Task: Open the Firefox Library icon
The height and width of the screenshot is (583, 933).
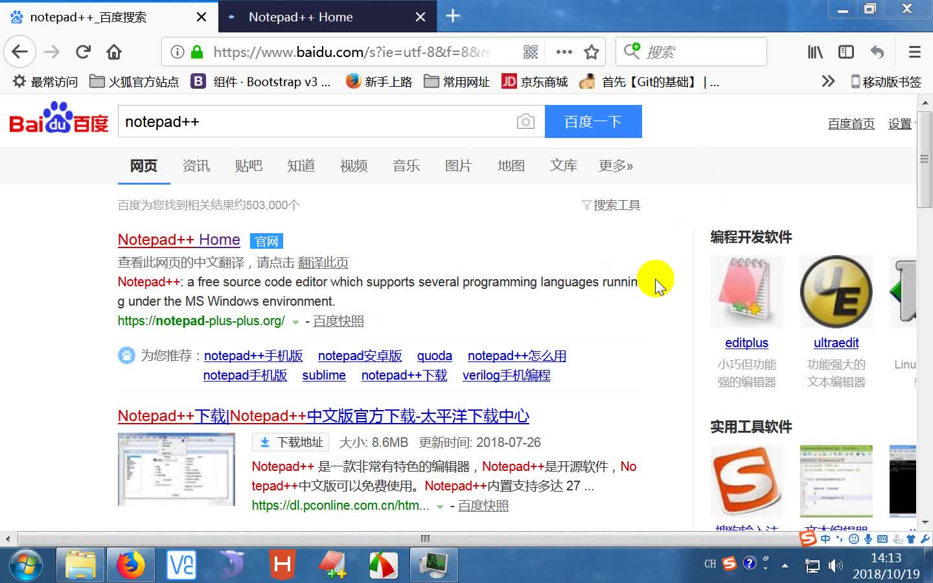Action: click(x=814, y=52)
